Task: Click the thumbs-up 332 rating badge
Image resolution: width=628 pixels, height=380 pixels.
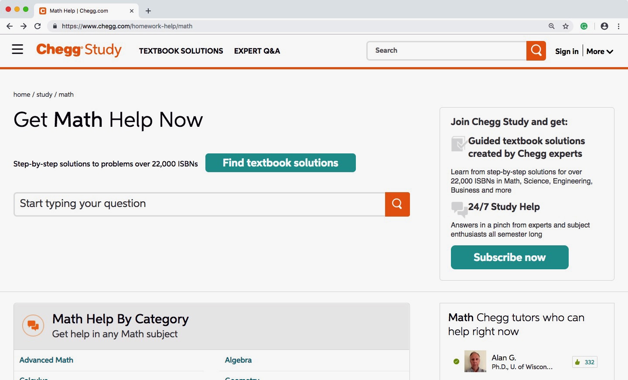Action: [x=585, y=362]
